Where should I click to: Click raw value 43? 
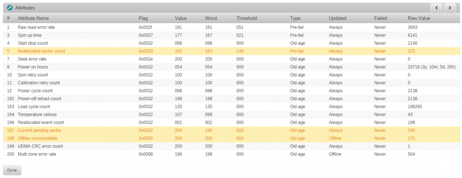tap(410, 114)
